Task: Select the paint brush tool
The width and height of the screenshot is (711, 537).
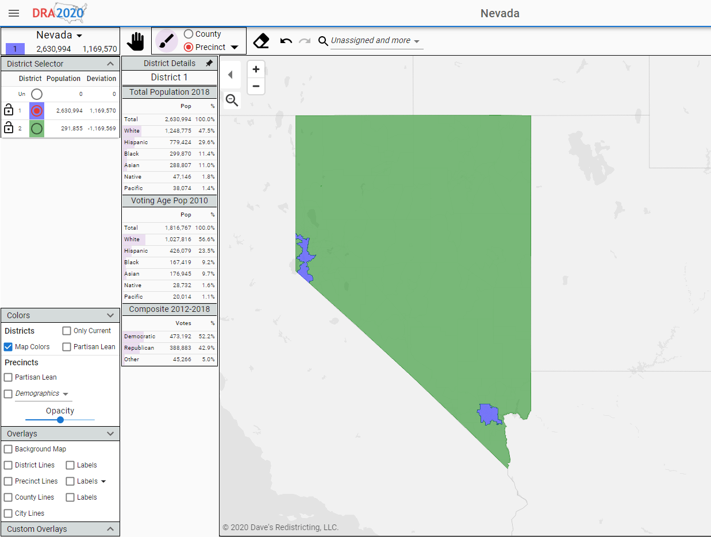Action: coord(166,41)
